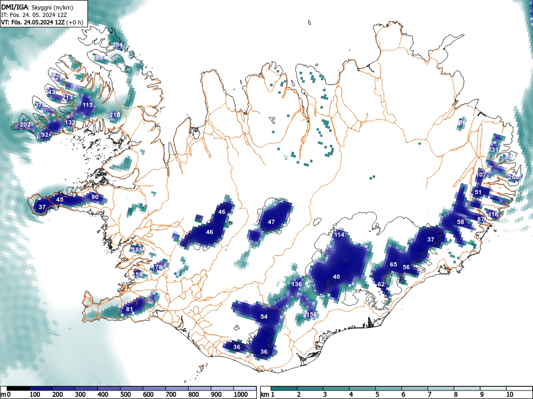This screenshot has width=533, height=399.
Task: Select the 265 visibility label
Action: coord(513,177)
